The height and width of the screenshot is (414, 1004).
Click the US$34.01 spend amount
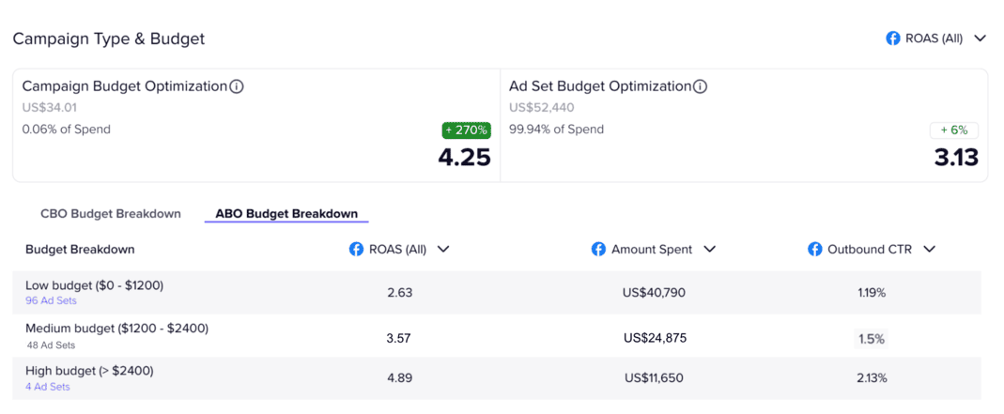point(49,108)
